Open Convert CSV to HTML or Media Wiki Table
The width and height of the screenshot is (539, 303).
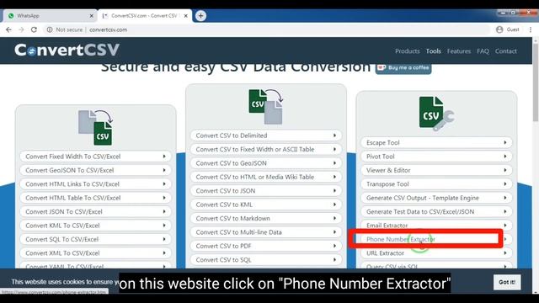point(266,177)
